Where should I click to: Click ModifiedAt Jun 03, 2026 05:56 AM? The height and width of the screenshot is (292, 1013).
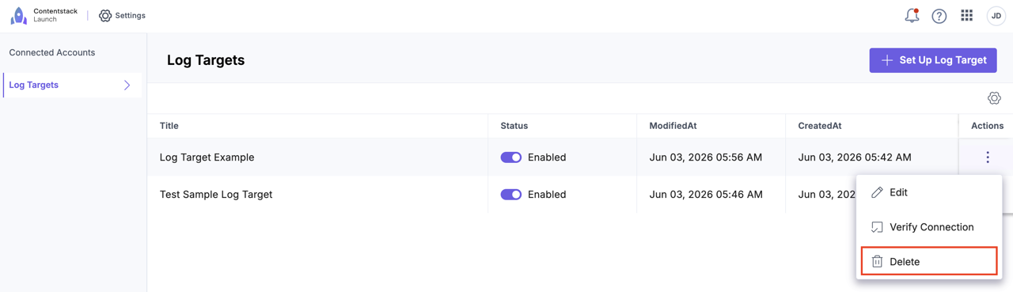706,157
